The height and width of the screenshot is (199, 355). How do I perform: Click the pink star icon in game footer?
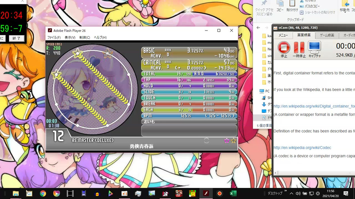pos(227,140)
